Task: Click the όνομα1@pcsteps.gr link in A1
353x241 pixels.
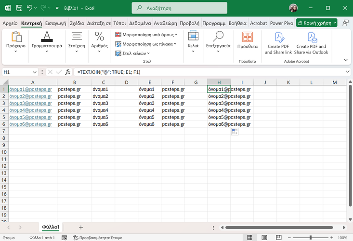Action: pyautogui.click(x=30, y=89)
